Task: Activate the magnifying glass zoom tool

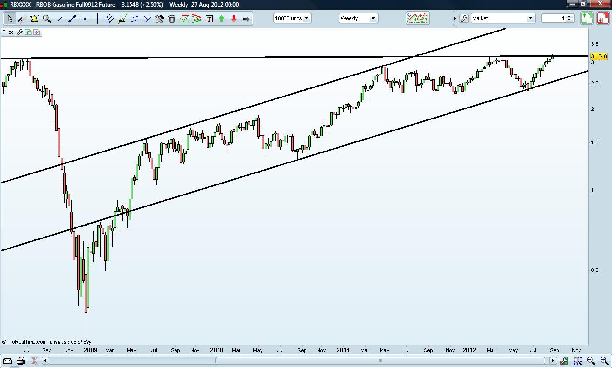Action: pos(47,19)
